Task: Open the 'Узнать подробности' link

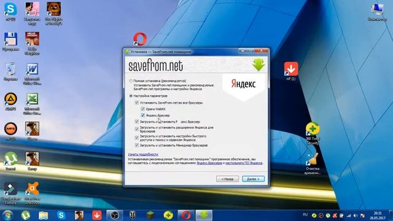Action: point(143,154)
